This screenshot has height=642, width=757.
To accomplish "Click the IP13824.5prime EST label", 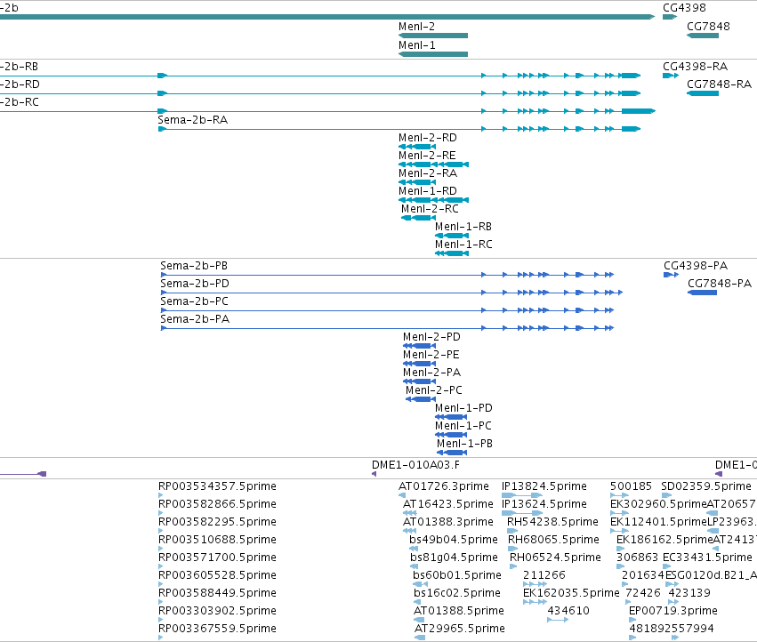I will coord(544,486).
